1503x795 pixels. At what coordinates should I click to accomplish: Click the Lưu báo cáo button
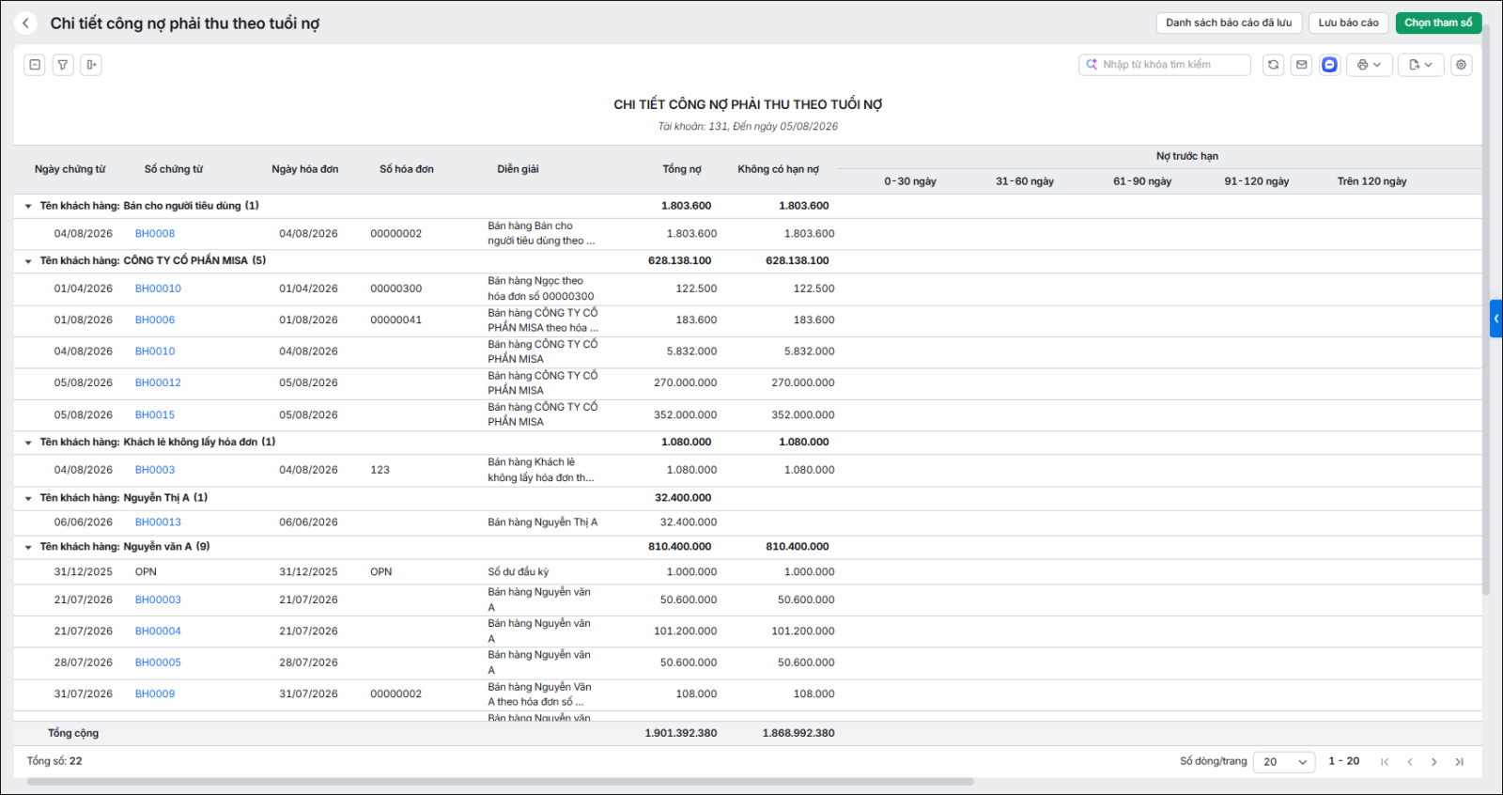coord(1348,23)
